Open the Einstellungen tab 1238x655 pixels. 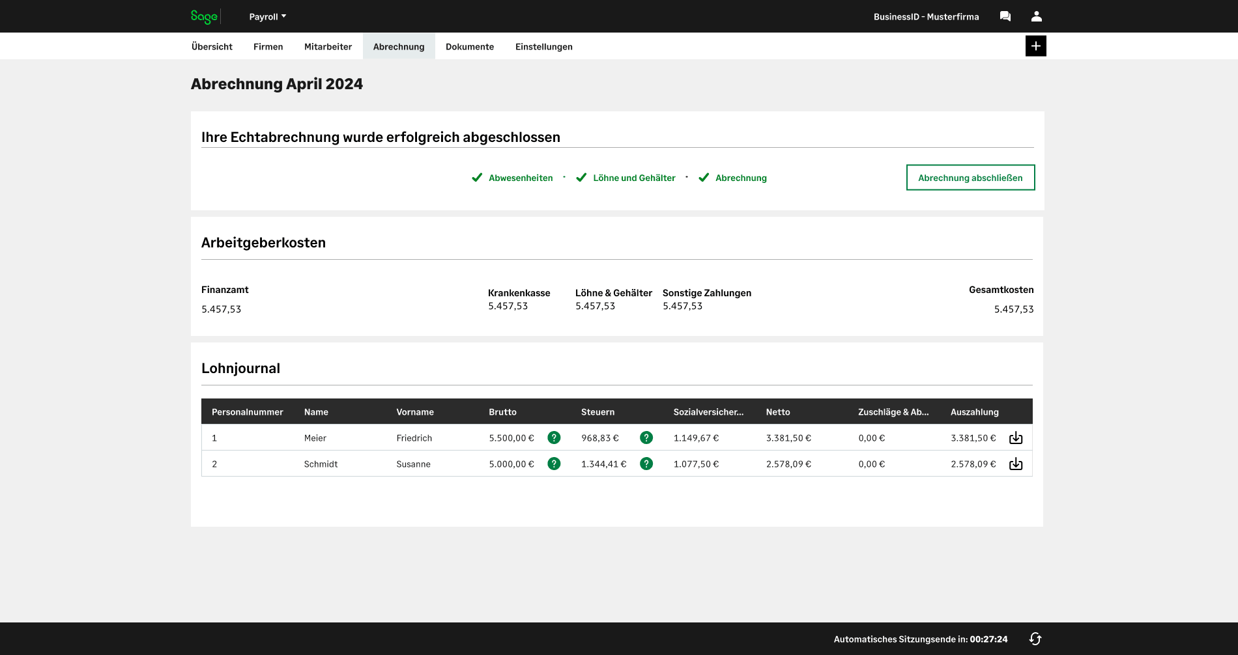tap(544, 47)
